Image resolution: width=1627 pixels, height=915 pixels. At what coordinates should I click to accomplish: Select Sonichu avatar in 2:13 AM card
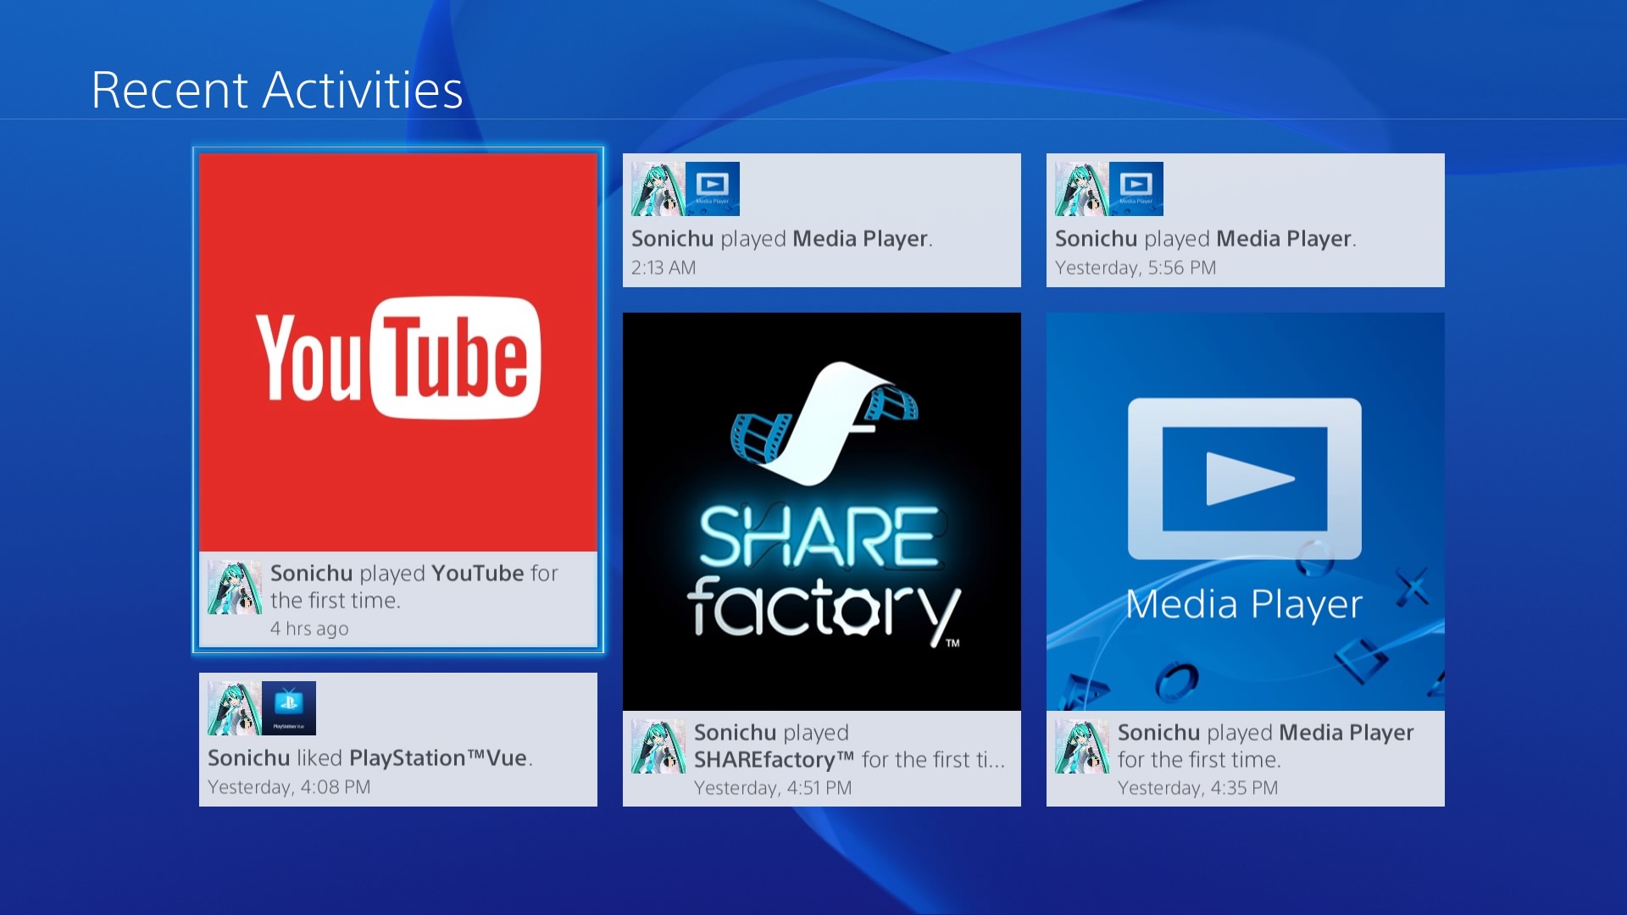click(658, 189)
